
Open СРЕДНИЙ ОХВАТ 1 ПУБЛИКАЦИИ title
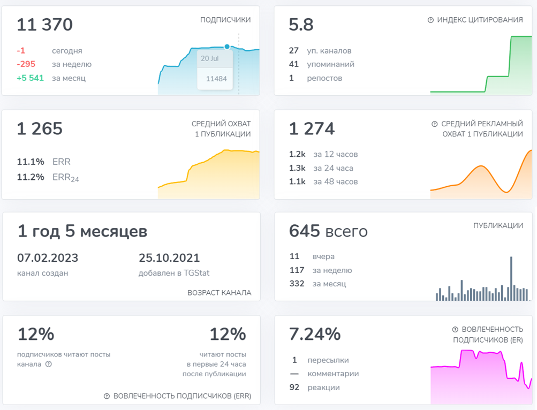pos(221,129)
